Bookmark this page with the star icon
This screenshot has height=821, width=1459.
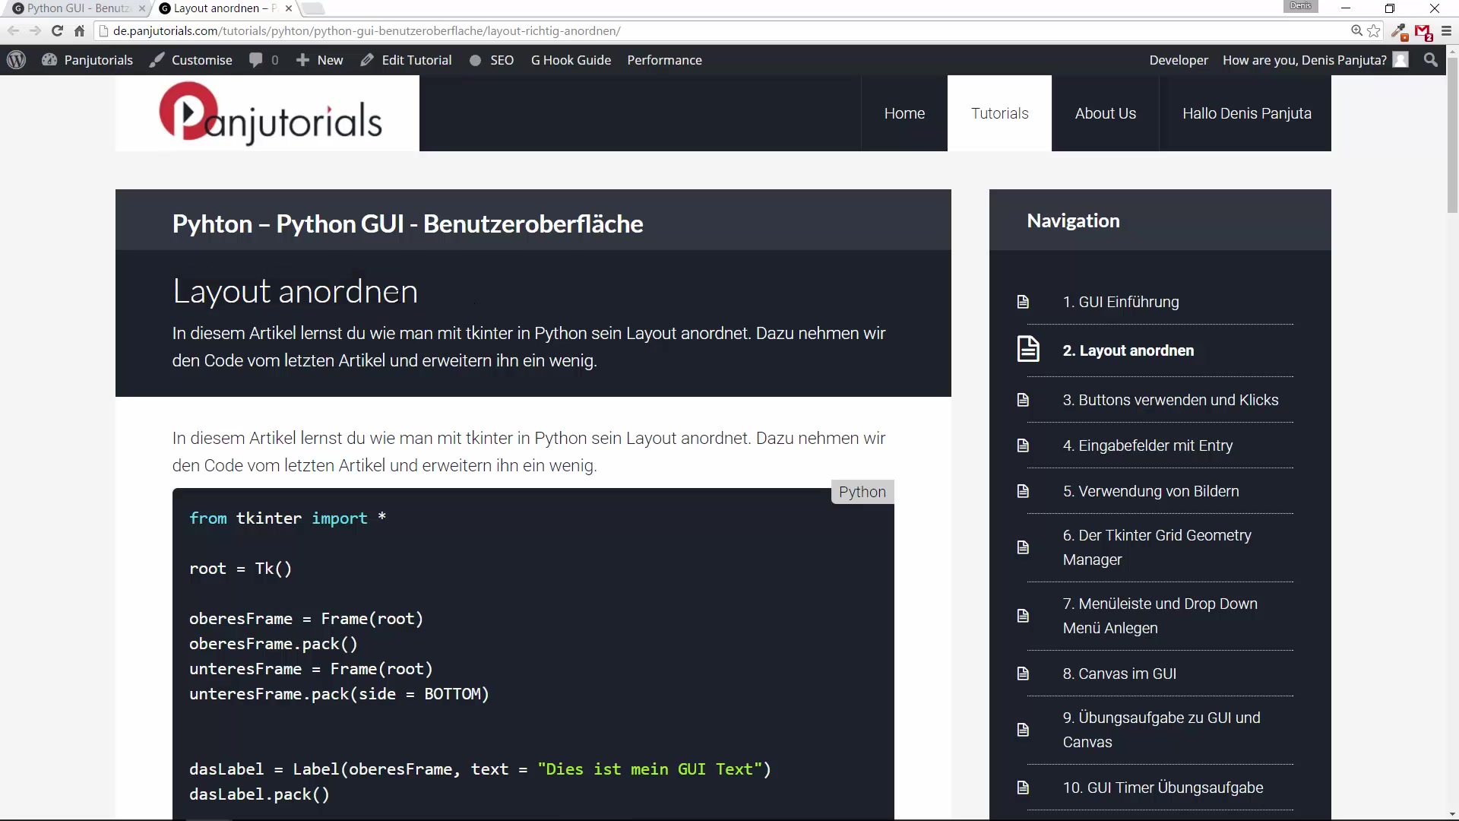pos(1374,31)
